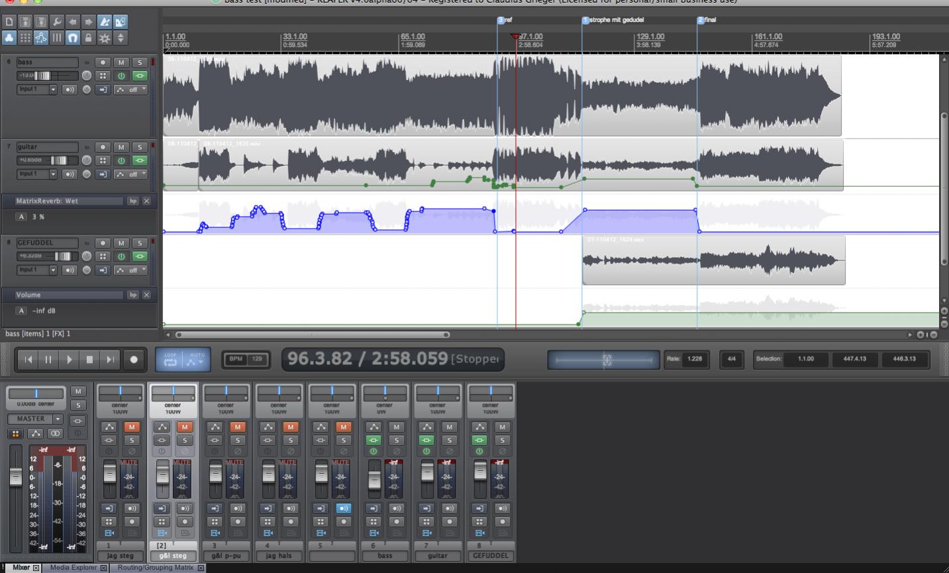Image resolution: width=949 pixels, height=573 pixels.
Task: Click the master volume fader in mixer
Action: point(16,476)
